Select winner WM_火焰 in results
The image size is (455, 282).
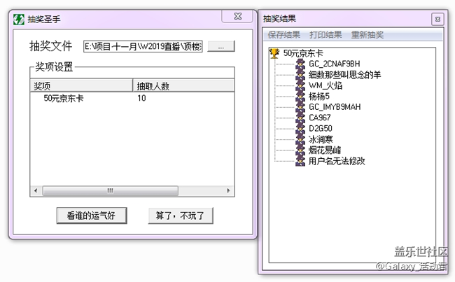pyautogui.click(x=325, y=85)
